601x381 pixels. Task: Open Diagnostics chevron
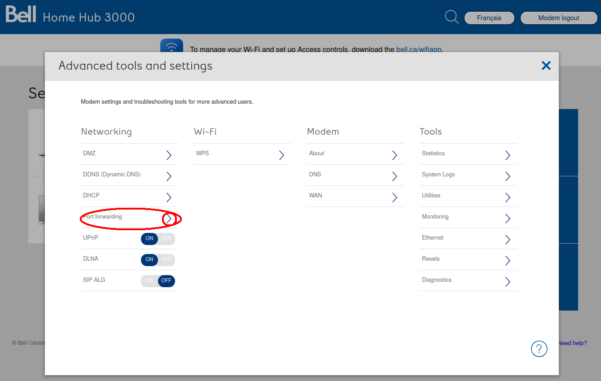pyautogui.click(x=508, y=282)
